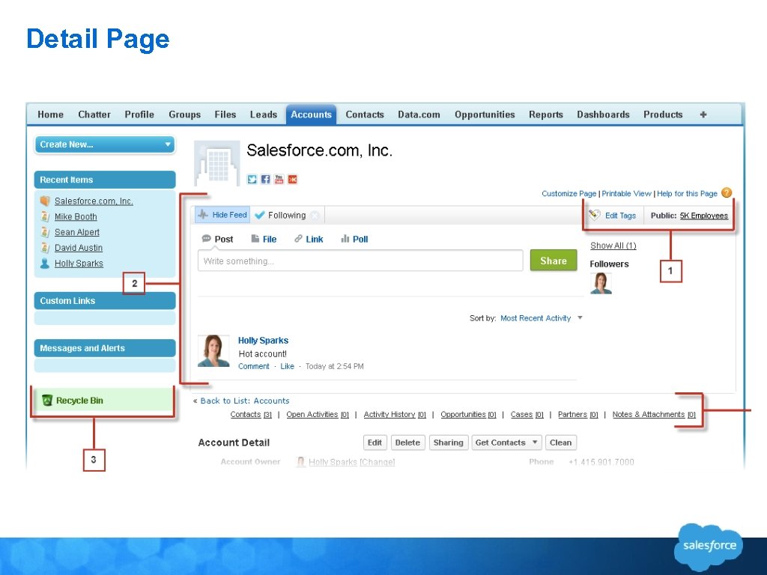Click the Sharing button
Screen dimensions: 767x575
[x=448, y=442]
